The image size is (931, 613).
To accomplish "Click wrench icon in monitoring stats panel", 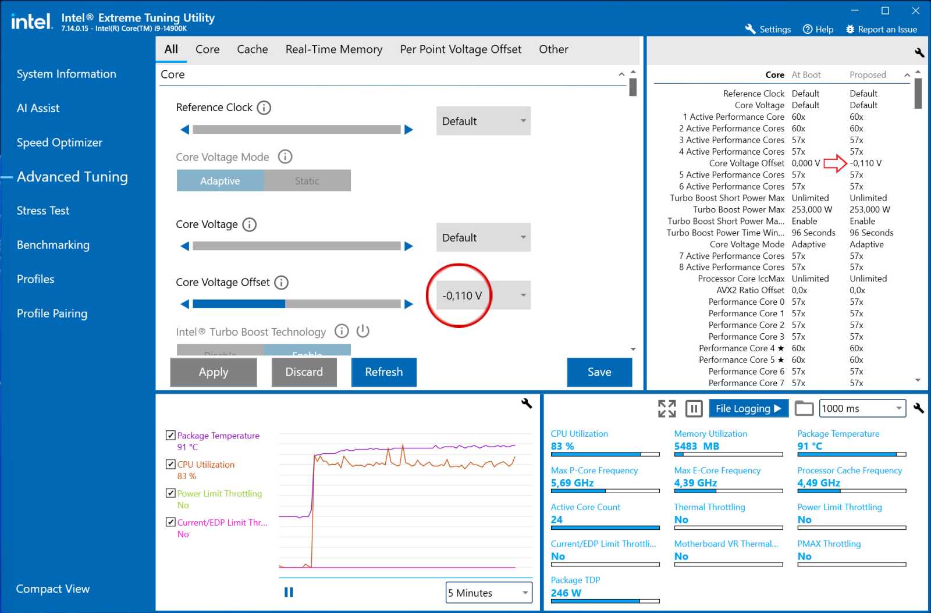I will click(919, 408).
